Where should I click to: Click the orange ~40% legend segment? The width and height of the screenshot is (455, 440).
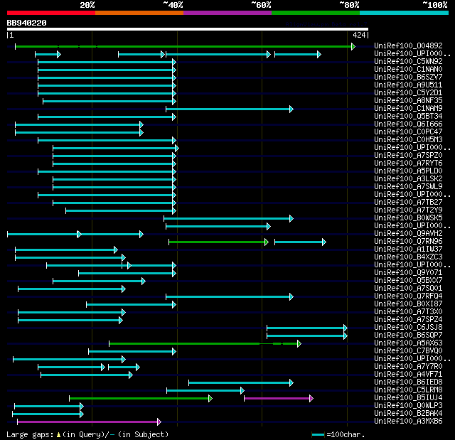[139, 13]
